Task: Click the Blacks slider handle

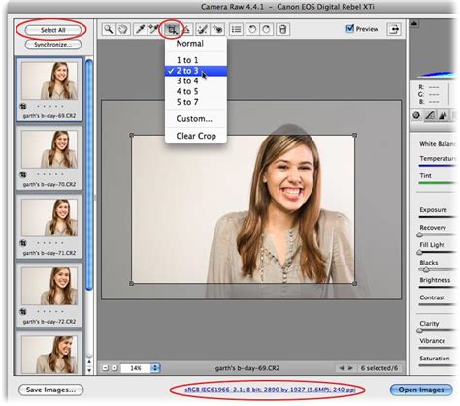Action: 426,269
